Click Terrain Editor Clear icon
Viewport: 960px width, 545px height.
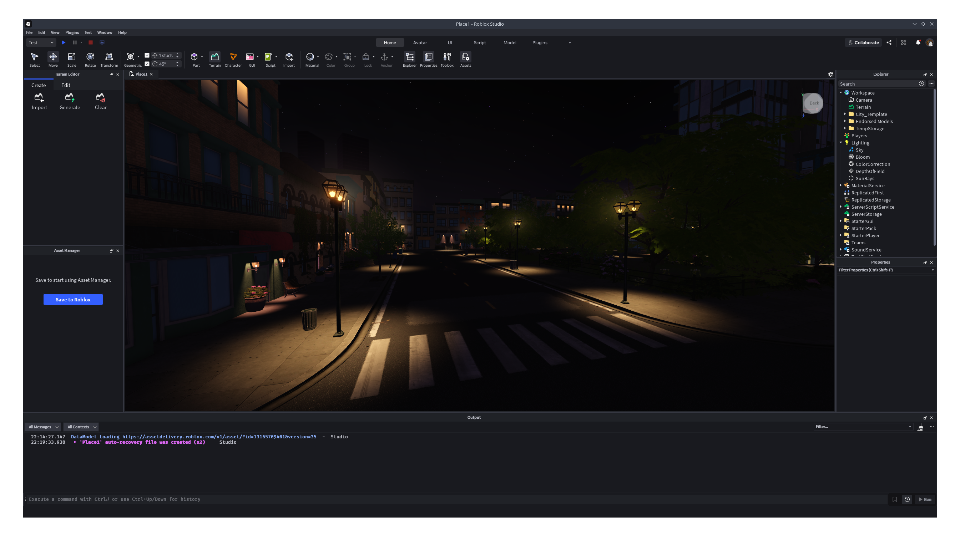(x=100, y=98)
